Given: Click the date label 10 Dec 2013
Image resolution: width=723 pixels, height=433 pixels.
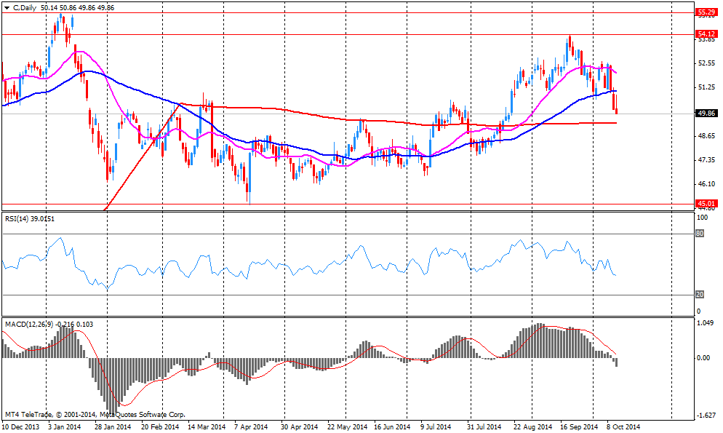Looking at the screenshot, I should 21,427.
